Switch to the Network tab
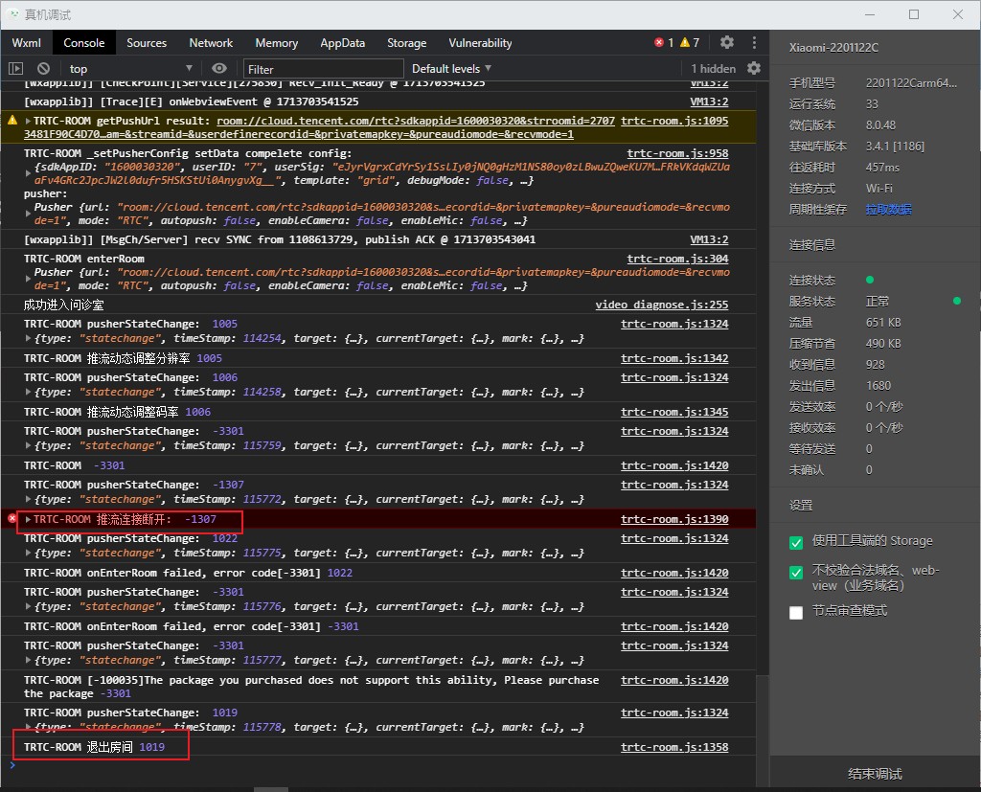 (x=211, y=42)
